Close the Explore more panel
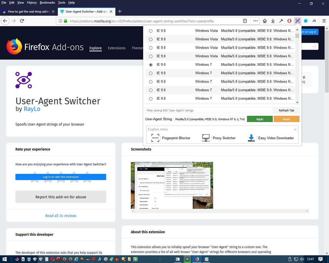 point(295,130)
